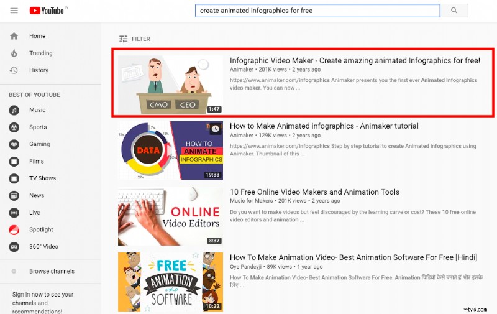The width and height of the screenshot is (497, 314).
Task: Click the Browse channels plus icon
Action: point(14,271)
